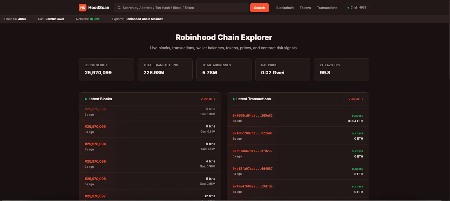Open the Block Height stat card
The width and height of the screenshot is (450, 201).
click(x=106, y=70)
